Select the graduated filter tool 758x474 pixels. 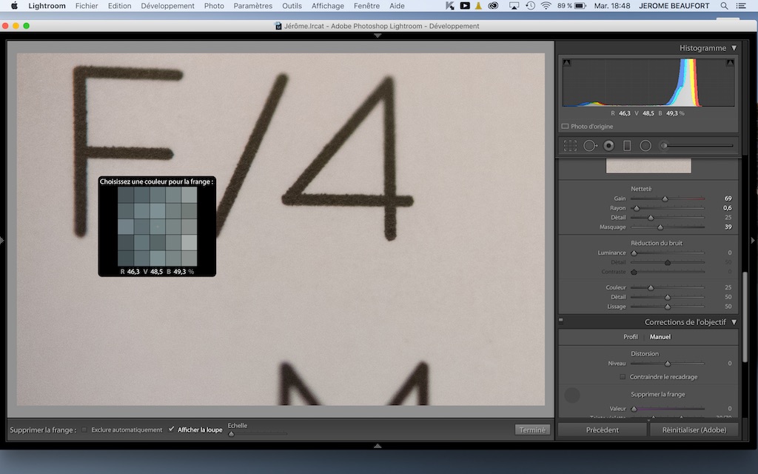point(627,146)
